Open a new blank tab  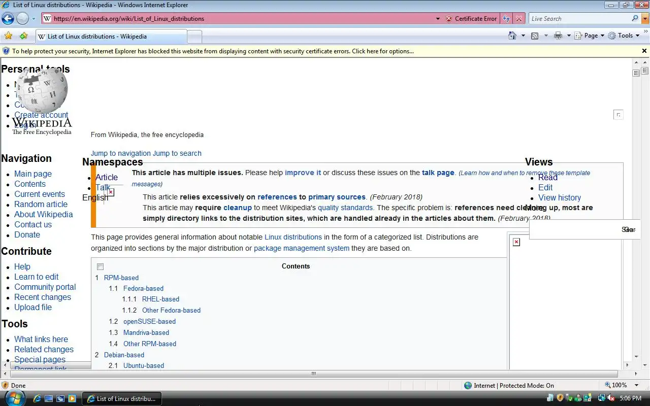coord(194,37)
